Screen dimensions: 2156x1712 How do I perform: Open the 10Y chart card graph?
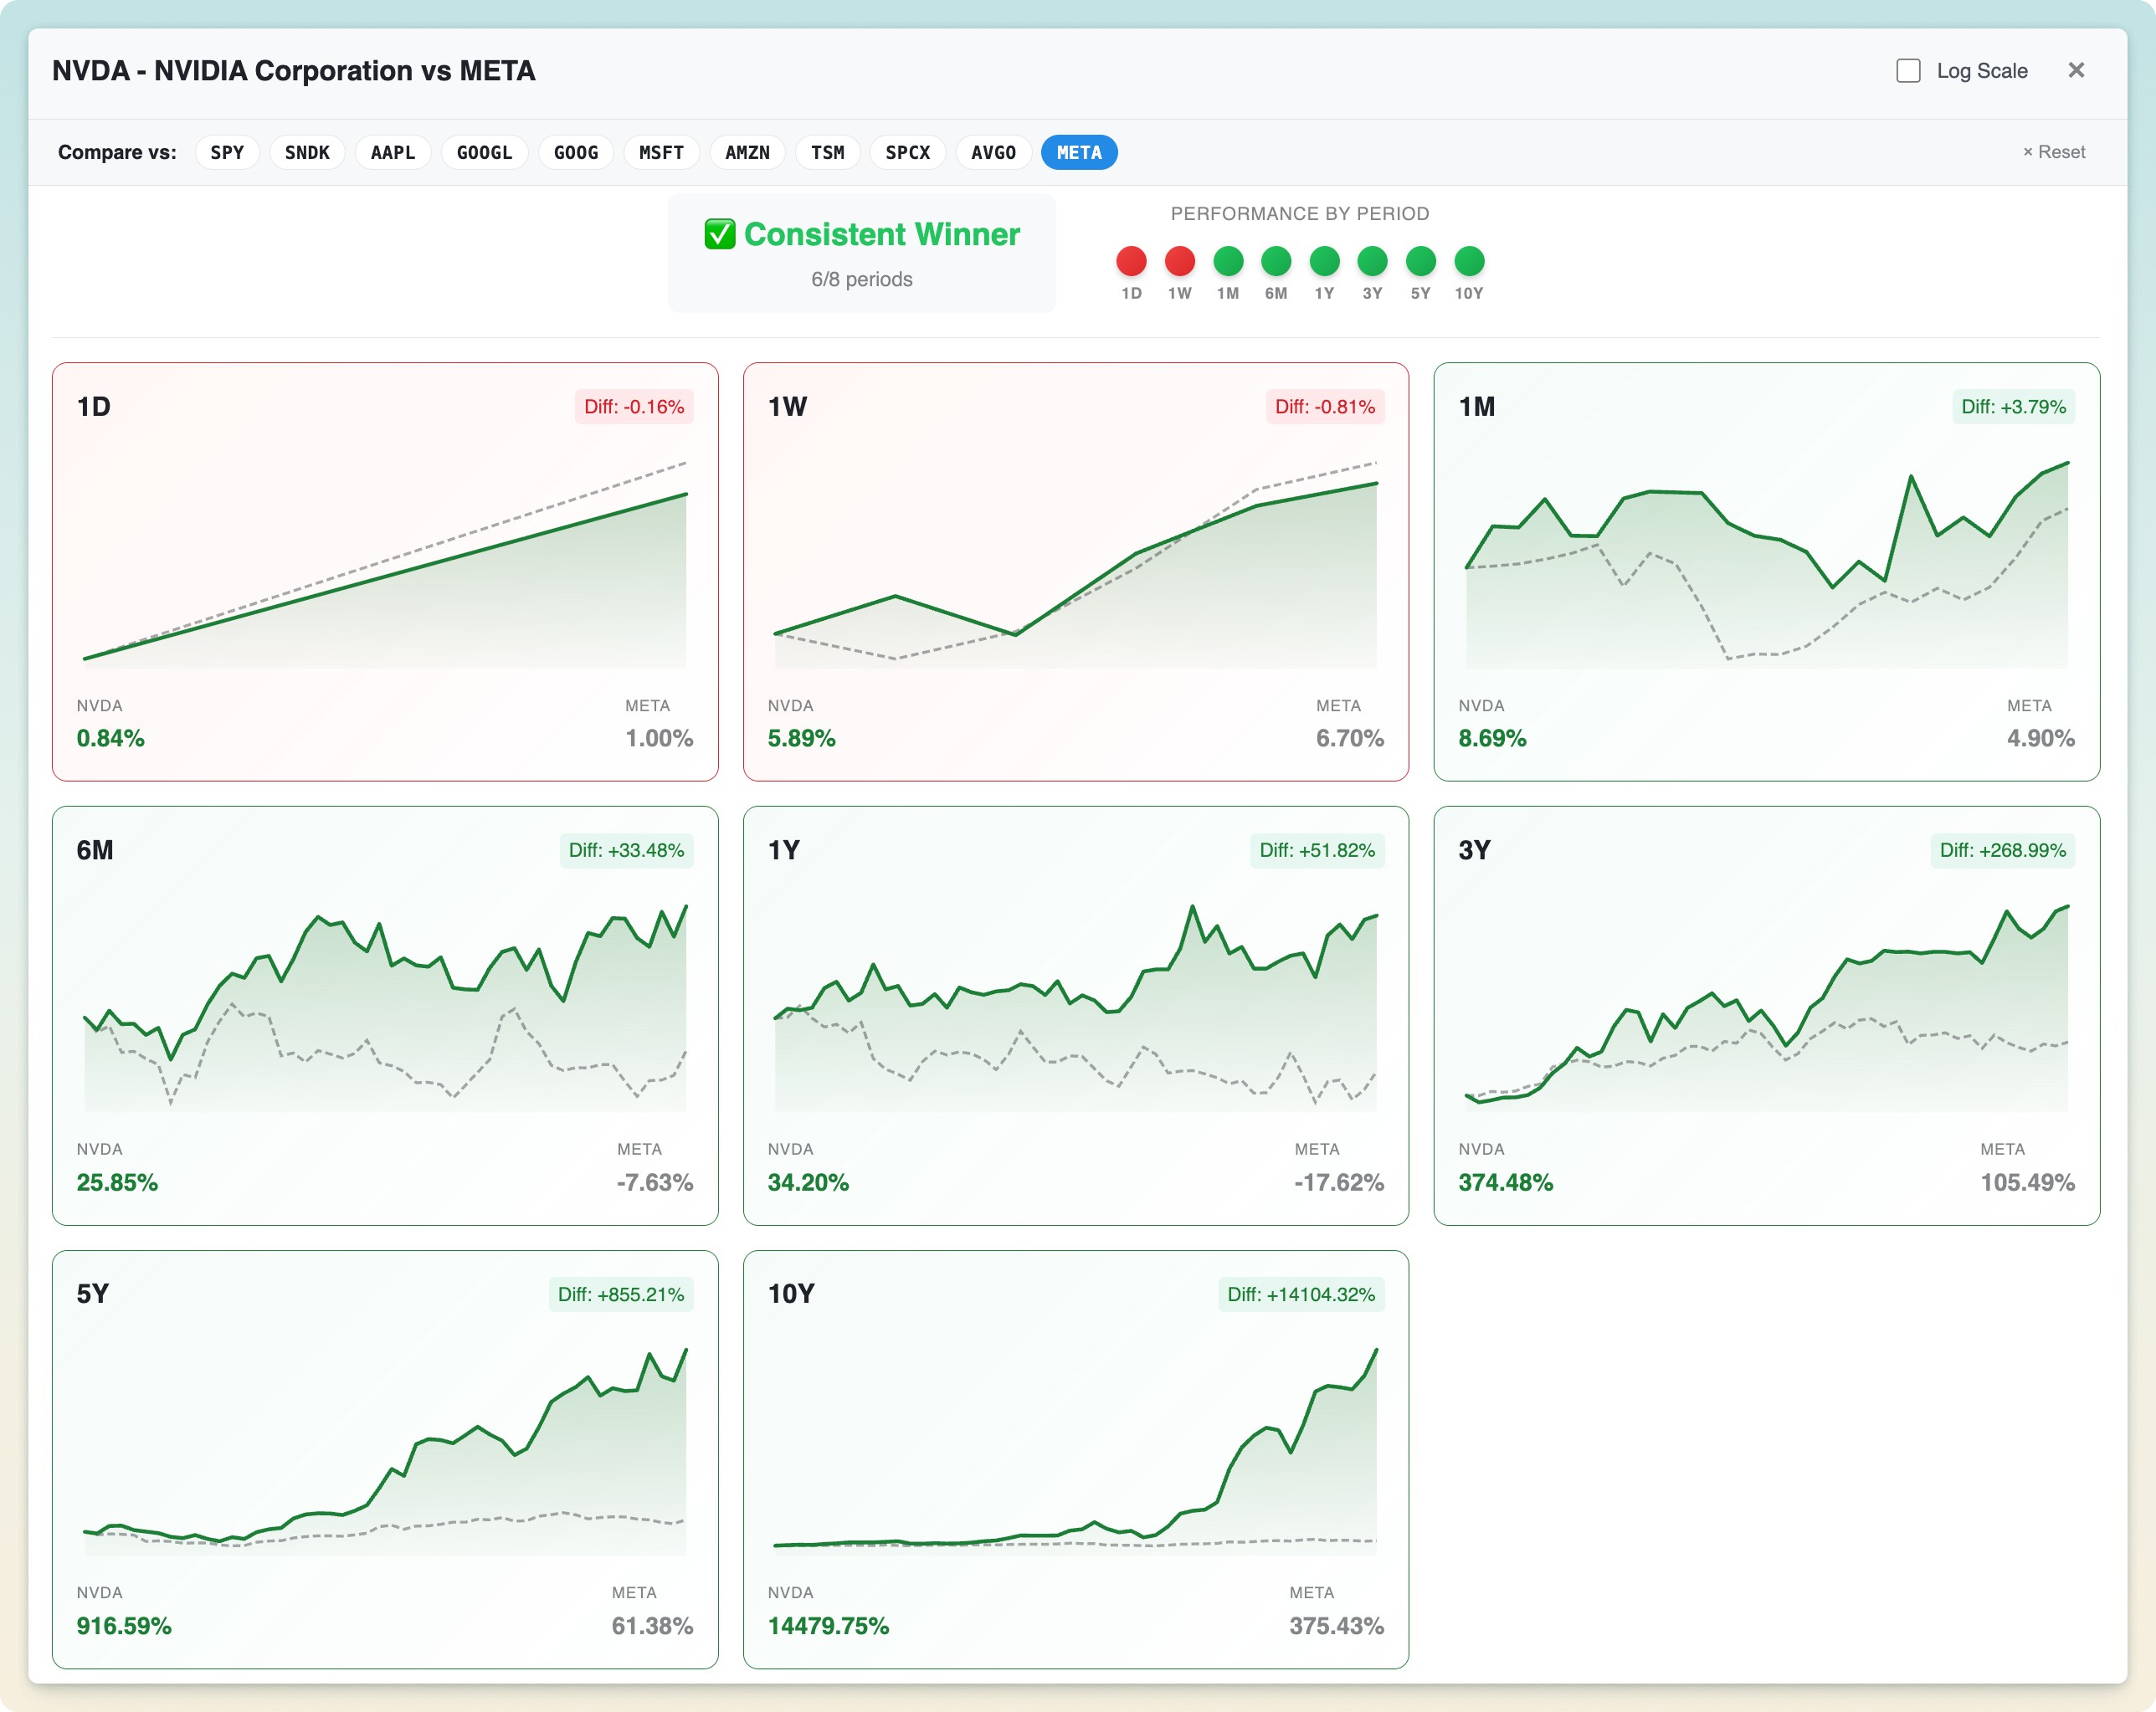coord(1076,1449)
